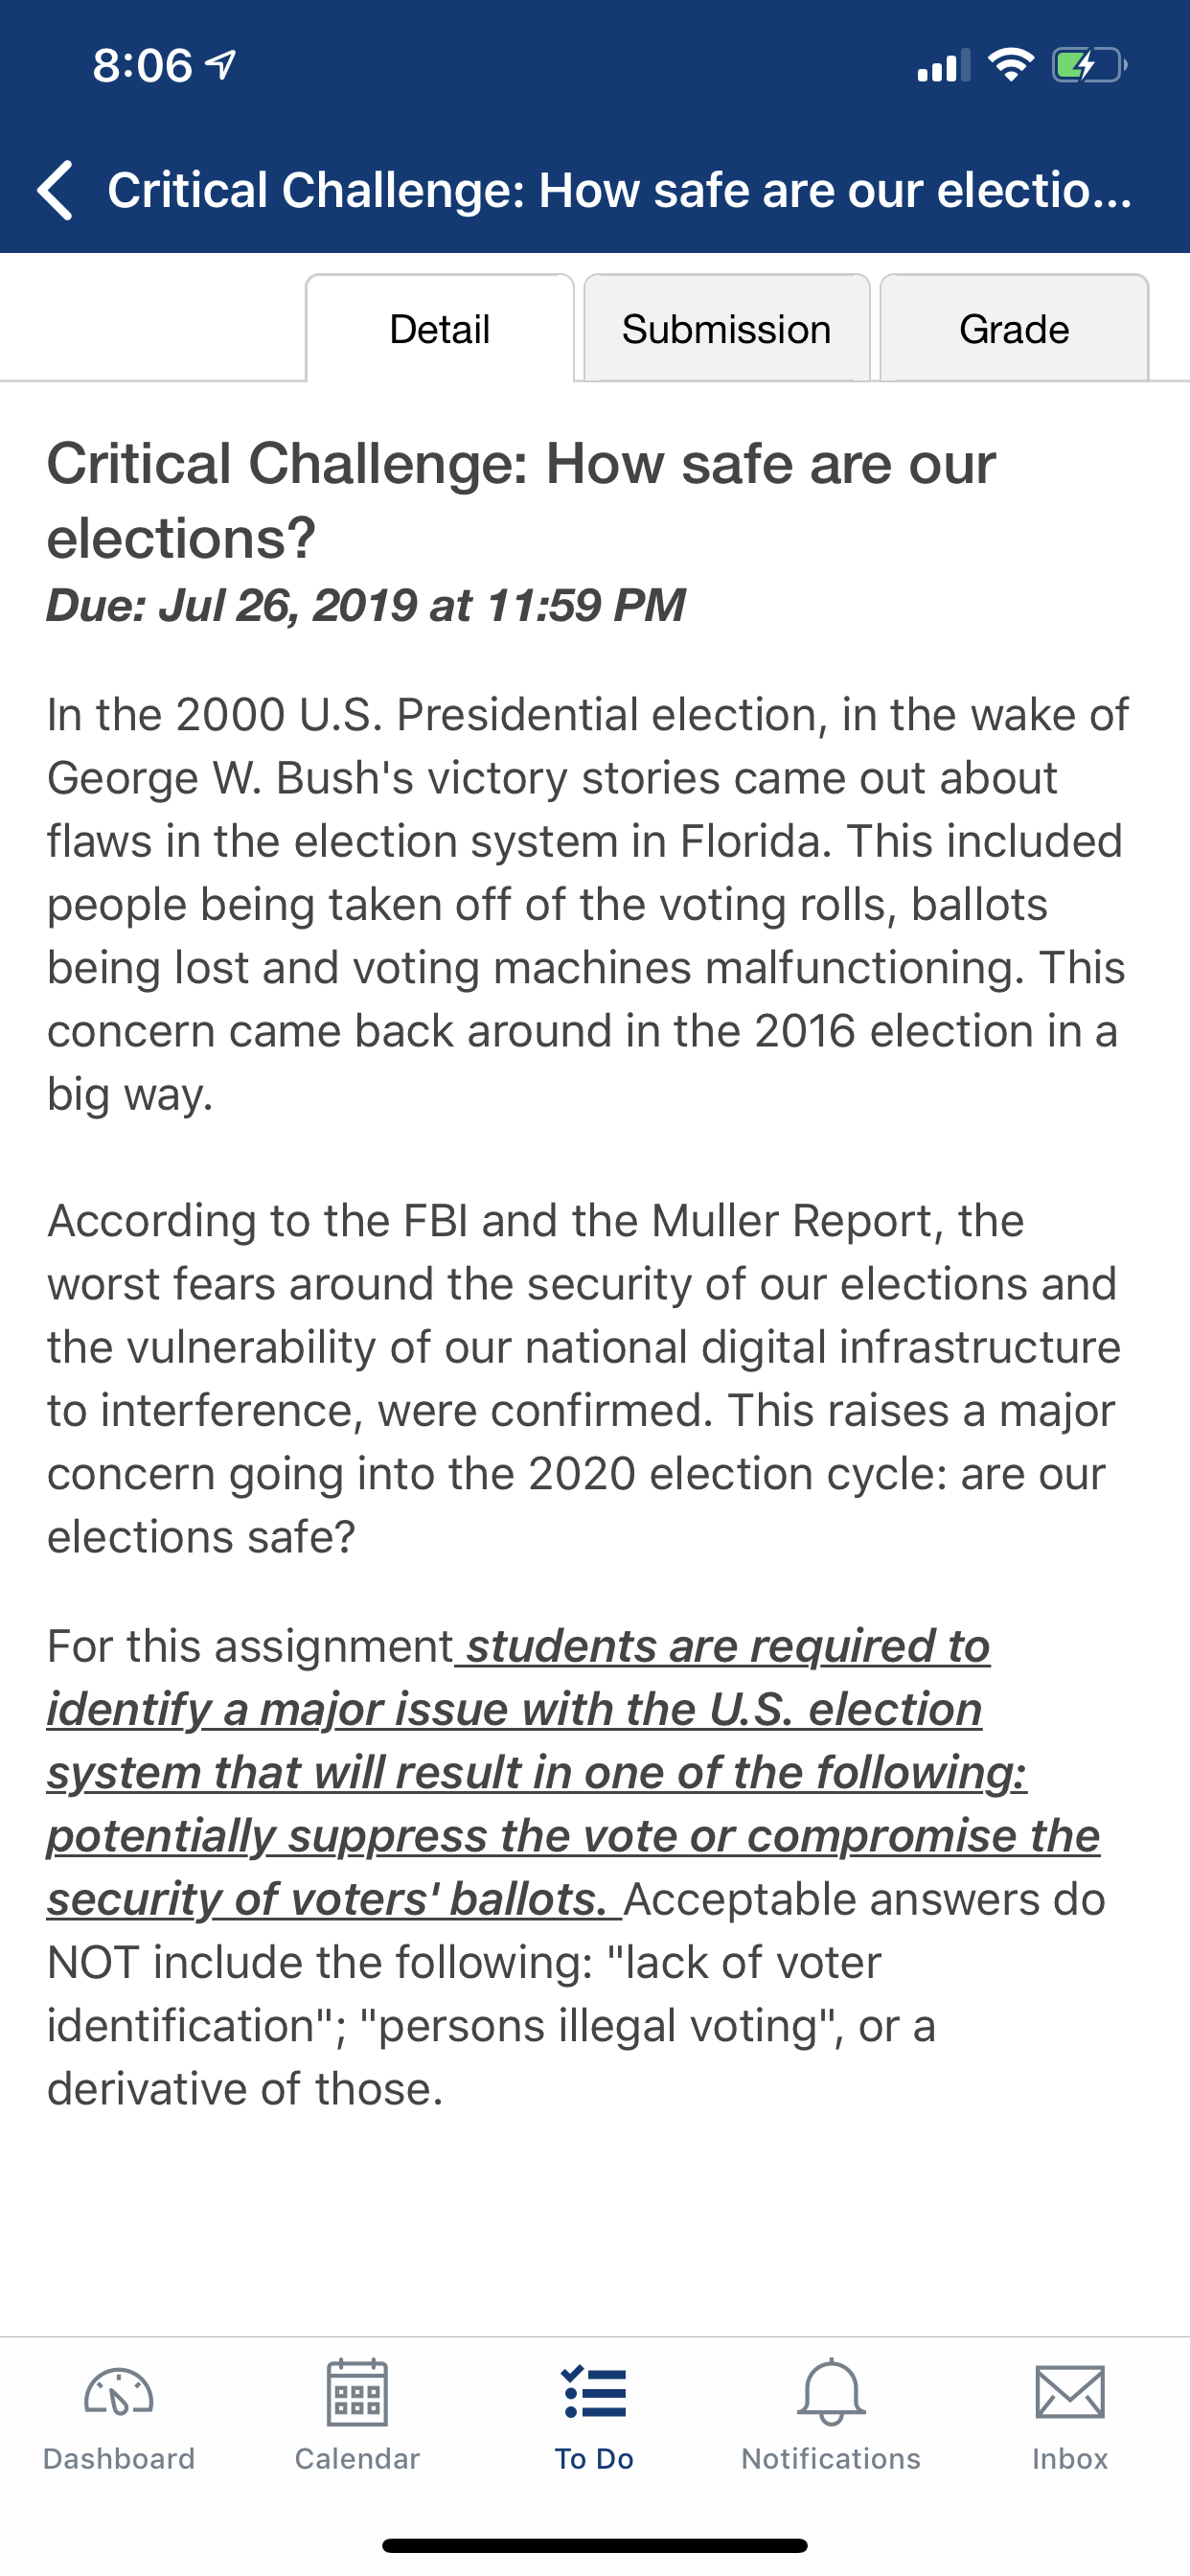Tap the Due Jul 26, 2019 date line
Screen dimensions: 1190x2576
[x=366, y=605]
